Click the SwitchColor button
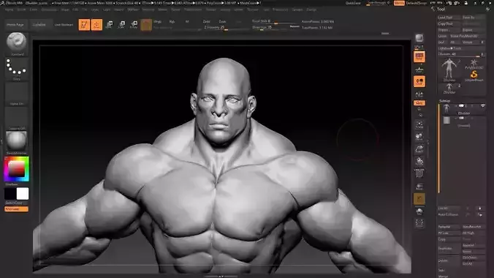The height and width of the screenshot is (278, 494). coord(16,203)
